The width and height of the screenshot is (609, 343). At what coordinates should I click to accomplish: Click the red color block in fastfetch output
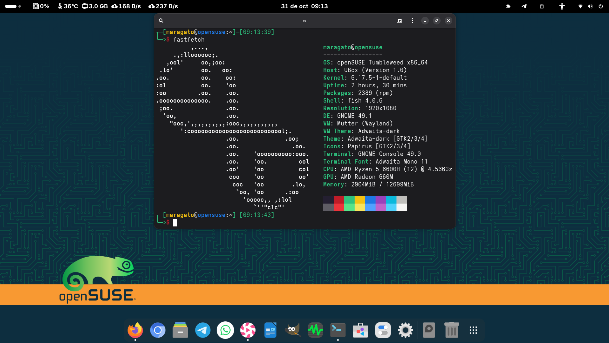pos(339,200)
